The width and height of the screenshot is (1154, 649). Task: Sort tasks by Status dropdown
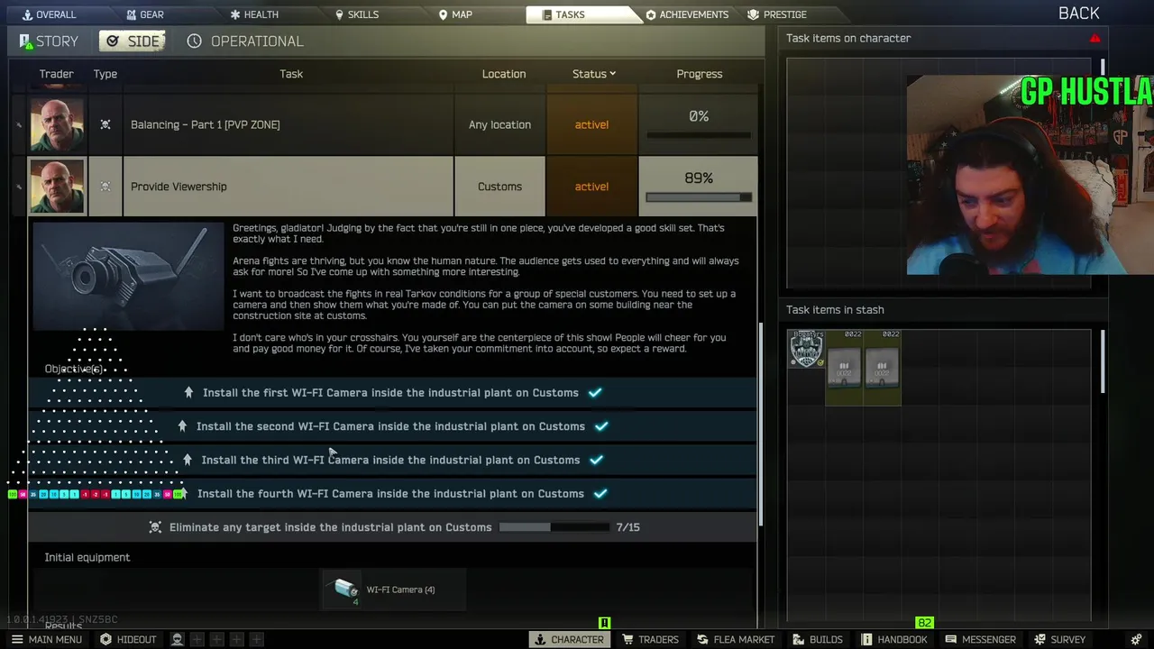pyautogui.click(x=593, y=74)
